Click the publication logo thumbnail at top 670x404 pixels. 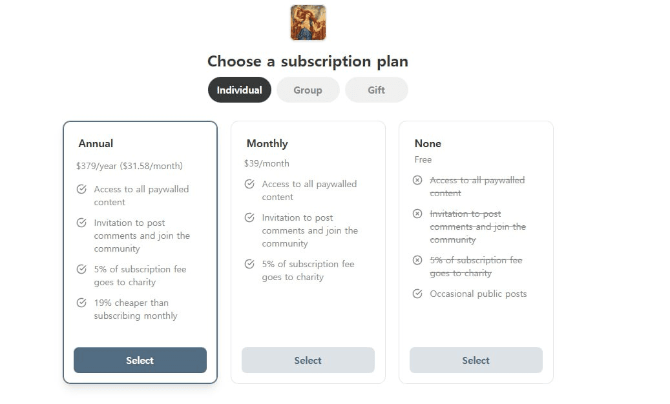(x=308, y=23)
